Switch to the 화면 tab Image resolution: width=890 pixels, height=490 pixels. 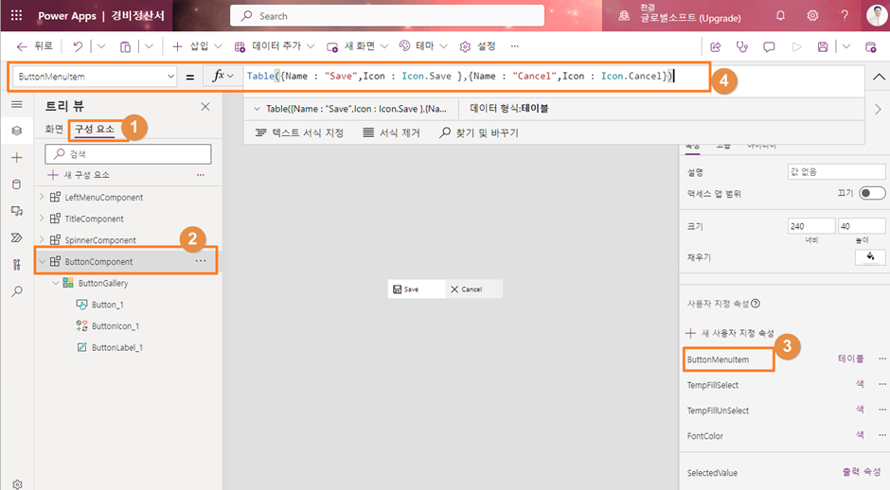[x=54, y=130]
